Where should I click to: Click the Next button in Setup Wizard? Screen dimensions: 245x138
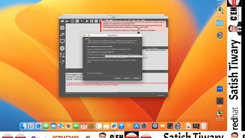click(127, 78)
